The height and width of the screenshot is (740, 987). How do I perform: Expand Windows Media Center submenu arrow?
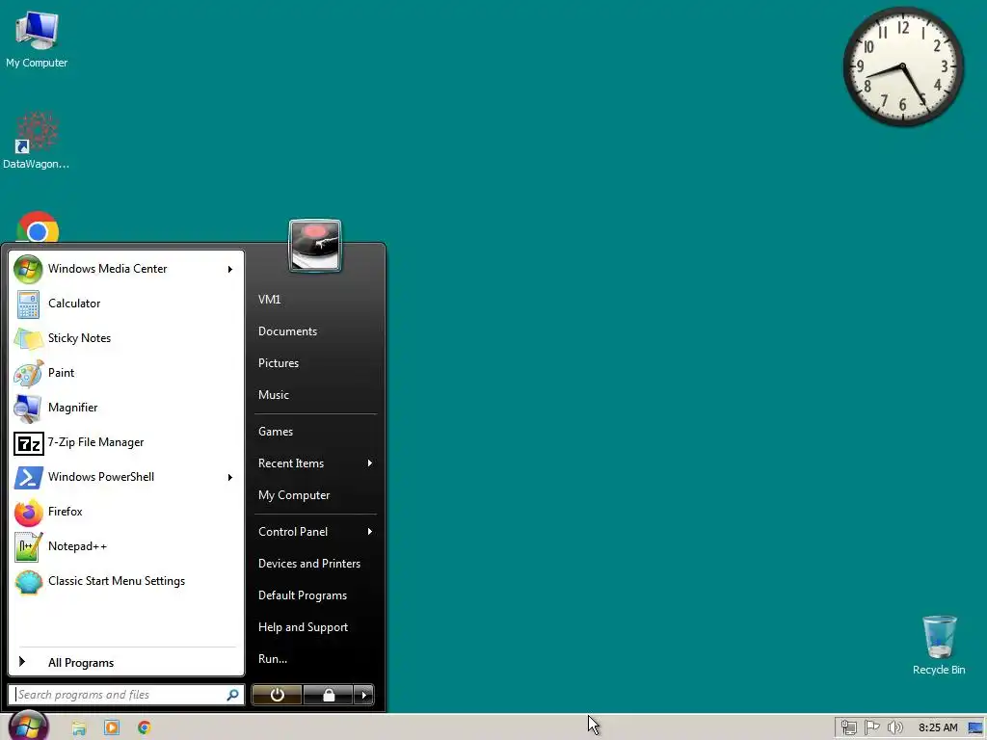[230, 270]
